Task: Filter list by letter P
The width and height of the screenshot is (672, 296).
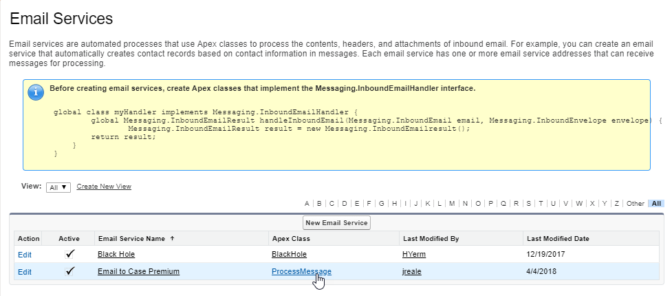Action: coord(491,204)
